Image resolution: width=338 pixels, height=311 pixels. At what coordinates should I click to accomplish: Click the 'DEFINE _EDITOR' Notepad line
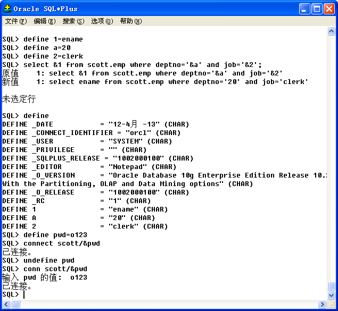[x=89, y=167]
